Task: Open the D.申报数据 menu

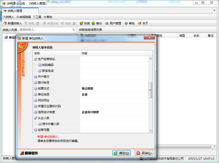Action: [24, 17]
